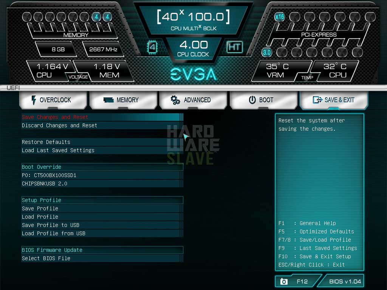The image size is (387, 290).
Task: Click the F9 Last Saved Settings hint
Action: (x=317, y=248)
